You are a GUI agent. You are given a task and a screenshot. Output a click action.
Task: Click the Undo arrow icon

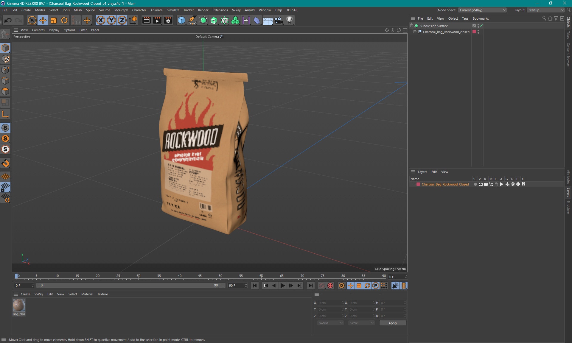tap(8, 20)
